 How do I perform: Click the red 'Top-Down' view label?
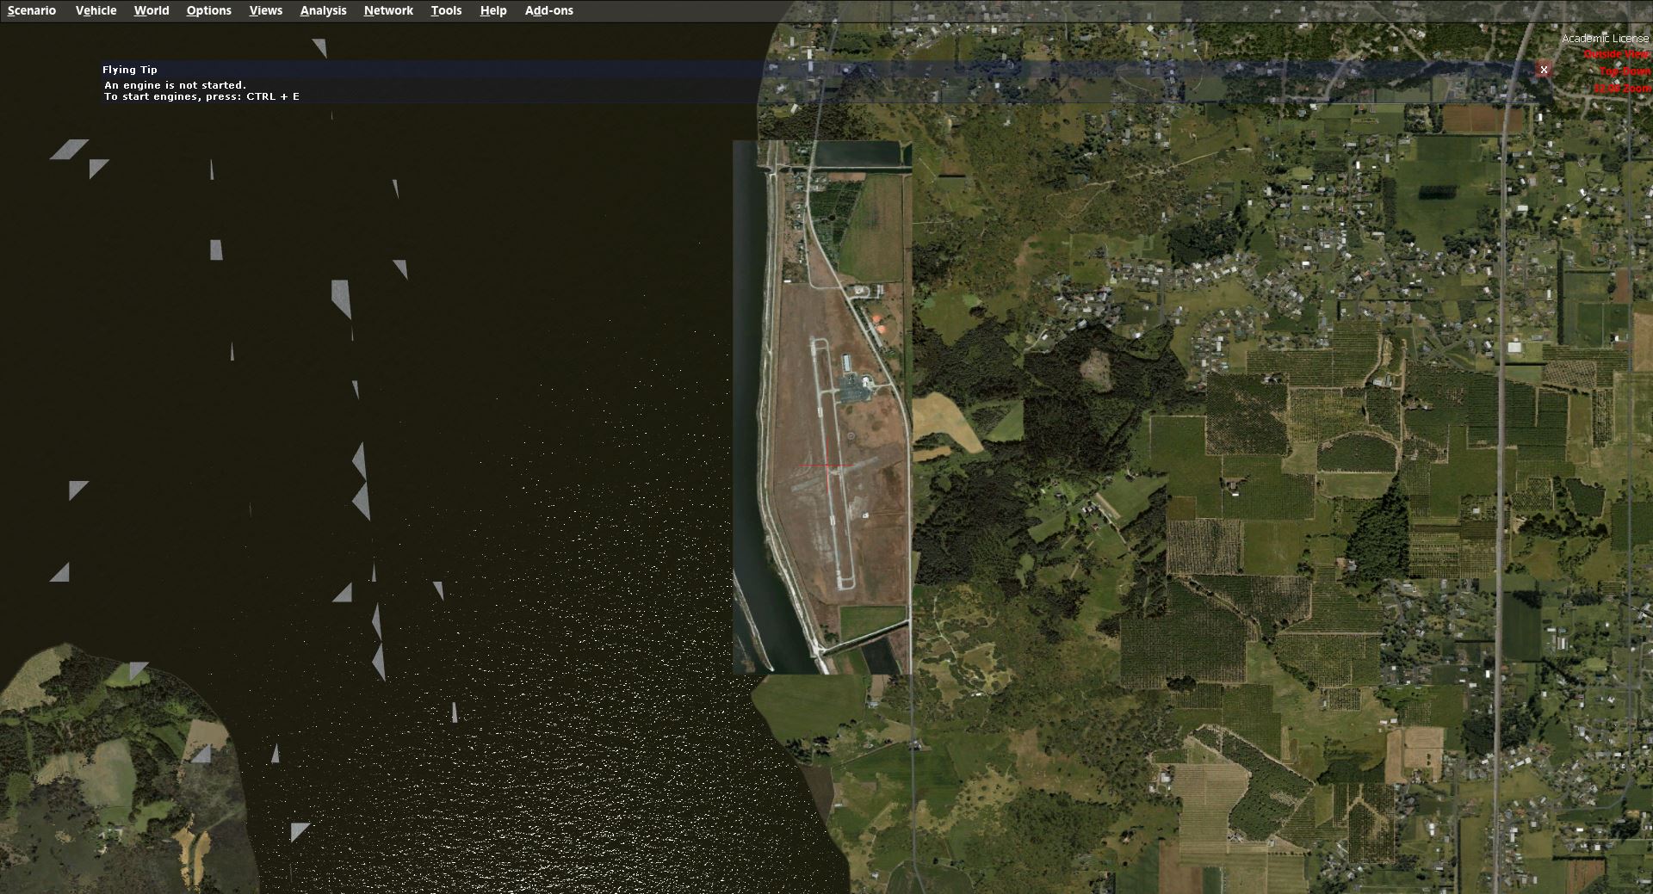tap(1625, 71)
